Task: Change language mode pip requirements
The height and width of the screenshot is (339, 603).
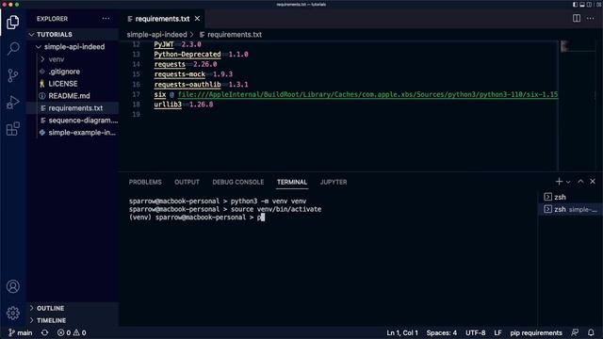Action: 536,332
